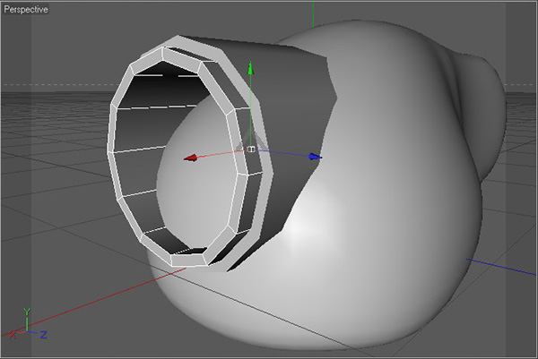
Task: Click the Perspective viewport label
Action: [x=26, y=9]
